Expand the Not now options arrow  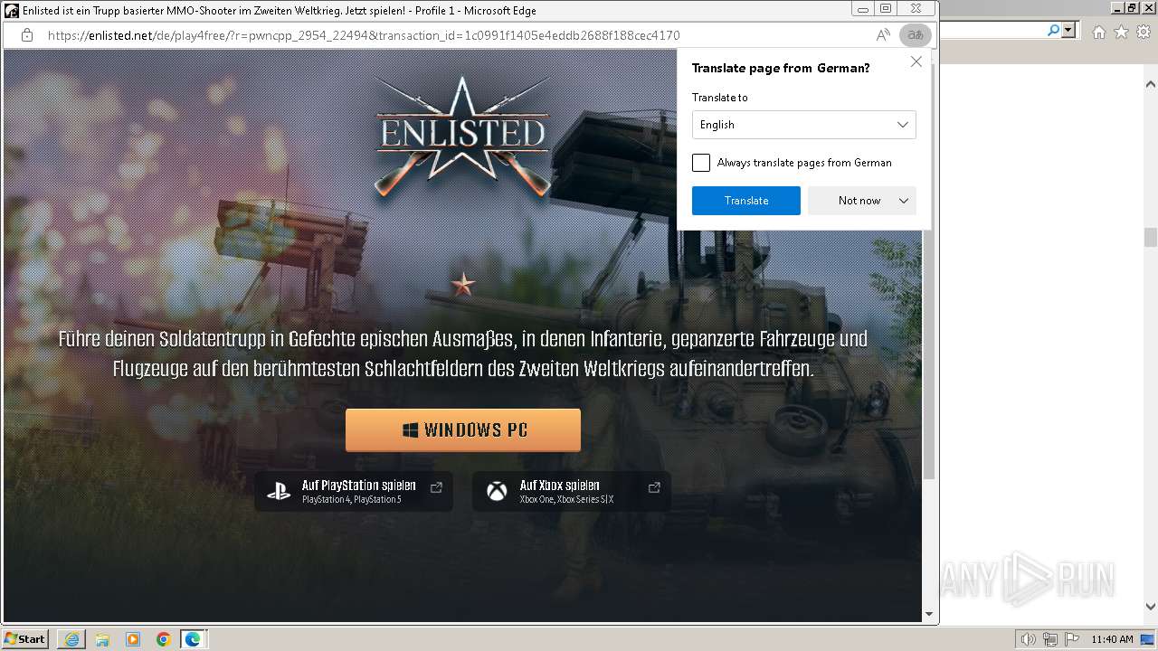coord(904,201)
